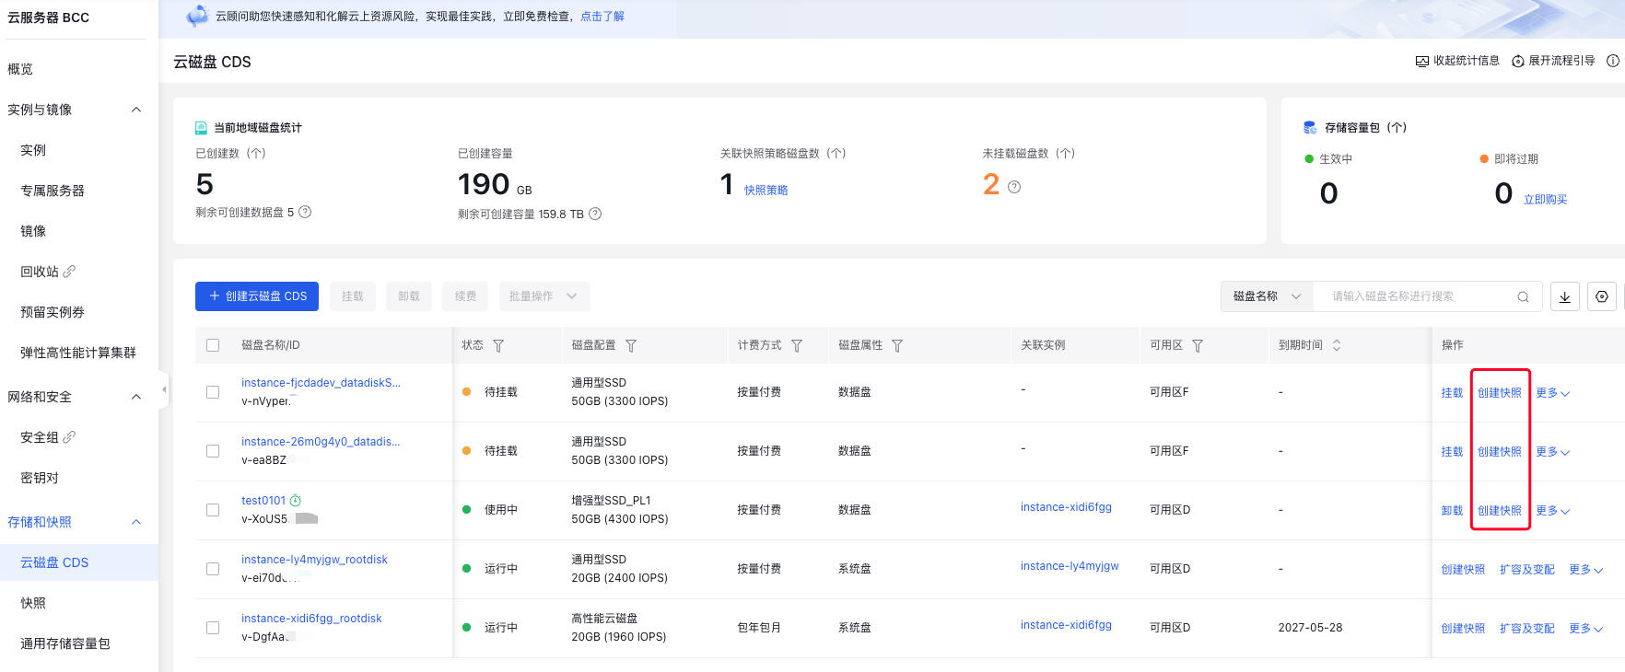Click 扩容及变配 for instance-ly4myjgw_rootdisk row
Image resolution: width=1625 pixels, height=672 pixels.
(1527, 570)
